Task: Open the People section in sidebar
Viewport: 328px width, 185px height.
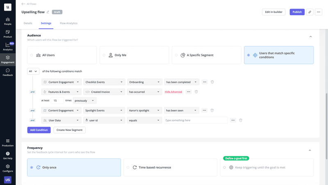Action: (8, 21)
